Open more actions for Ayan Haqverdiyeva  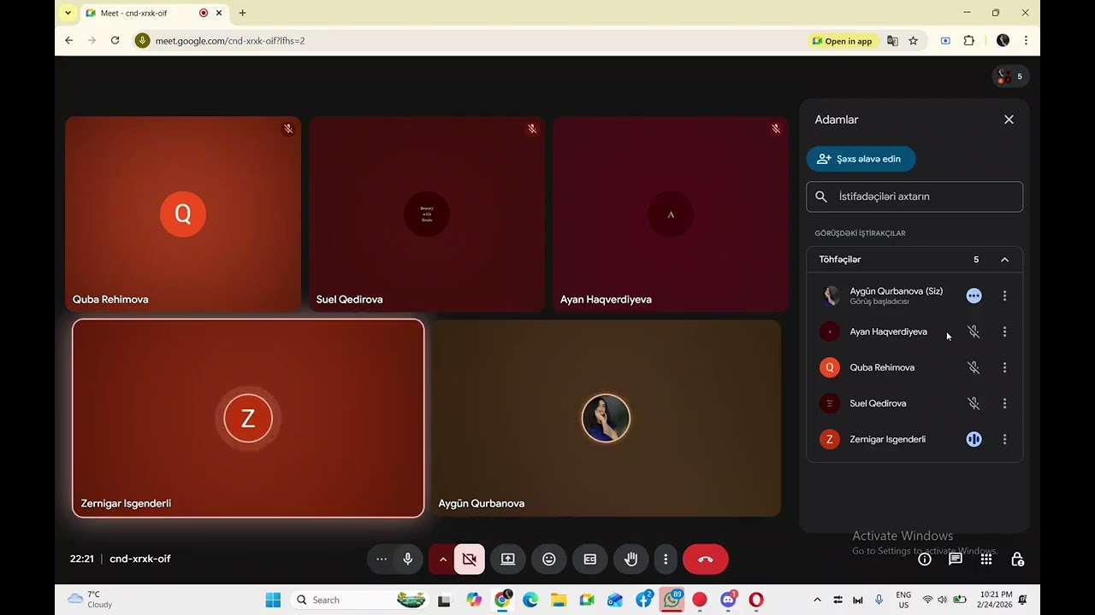click(x=1004, y=331)
